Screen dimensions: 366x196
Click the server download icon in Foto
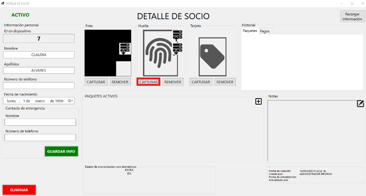click(125, 49)
